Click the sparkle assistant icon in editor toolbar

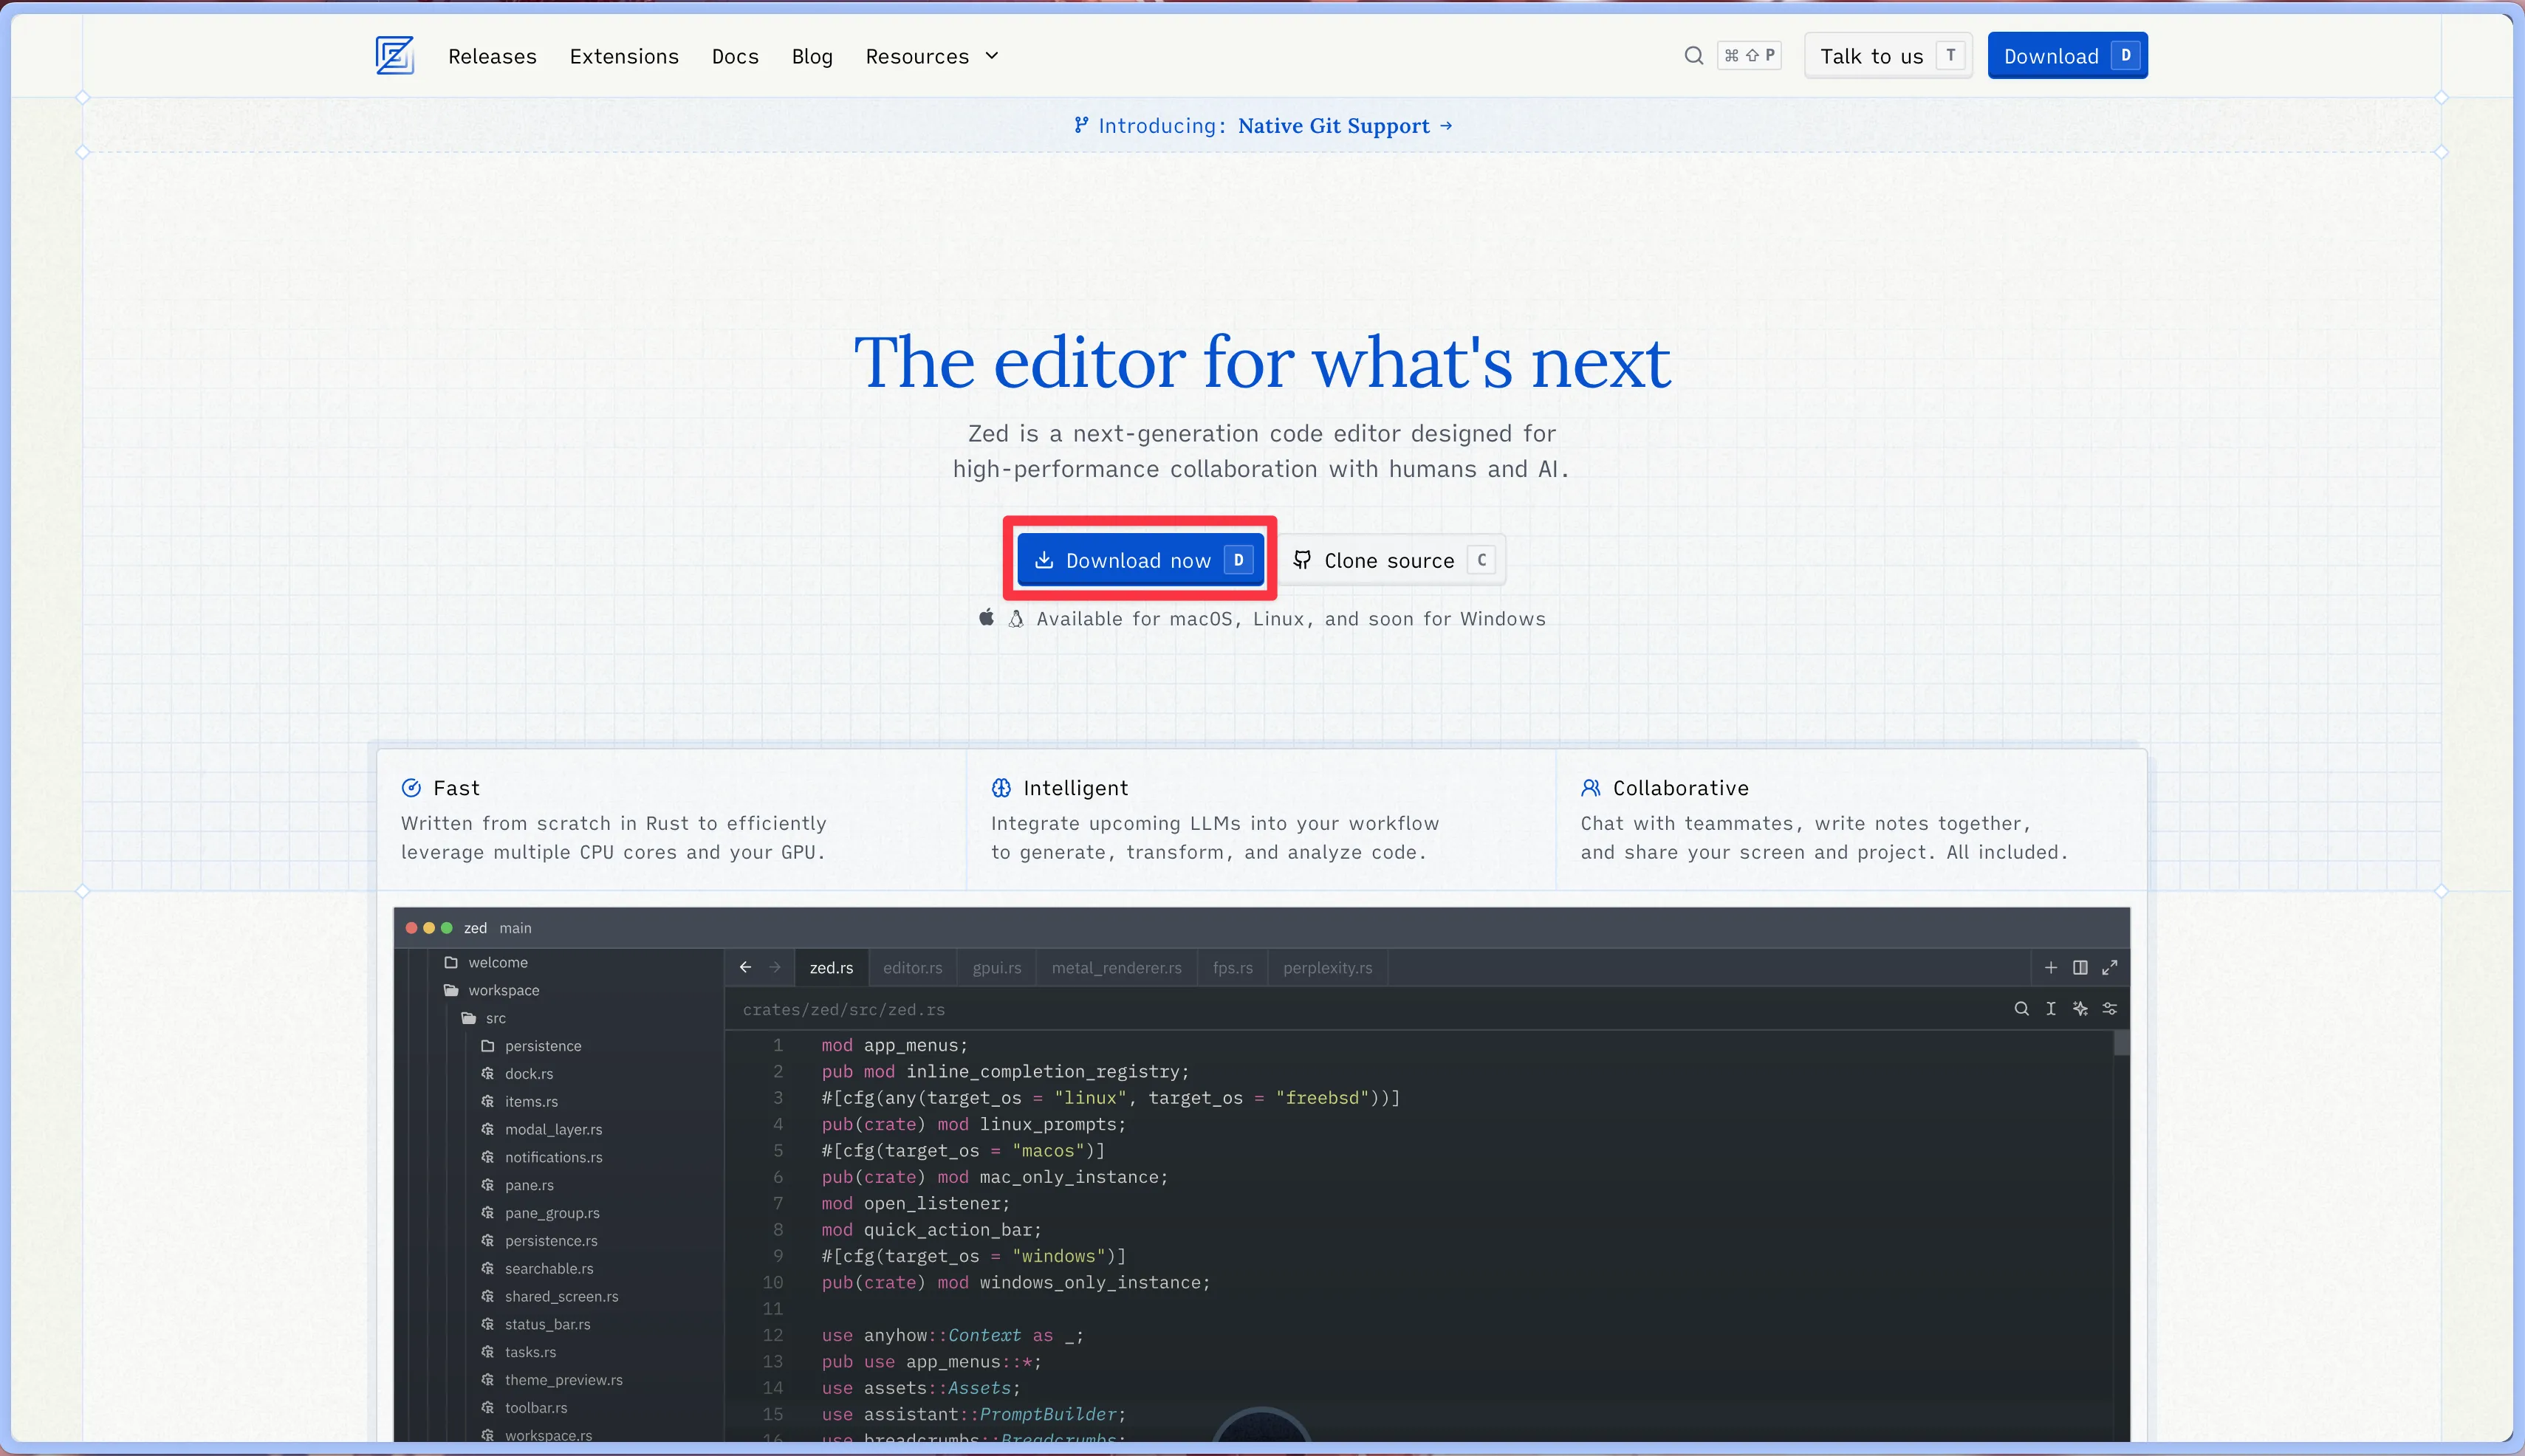pyautogui.click(x=2080, y=1008)
